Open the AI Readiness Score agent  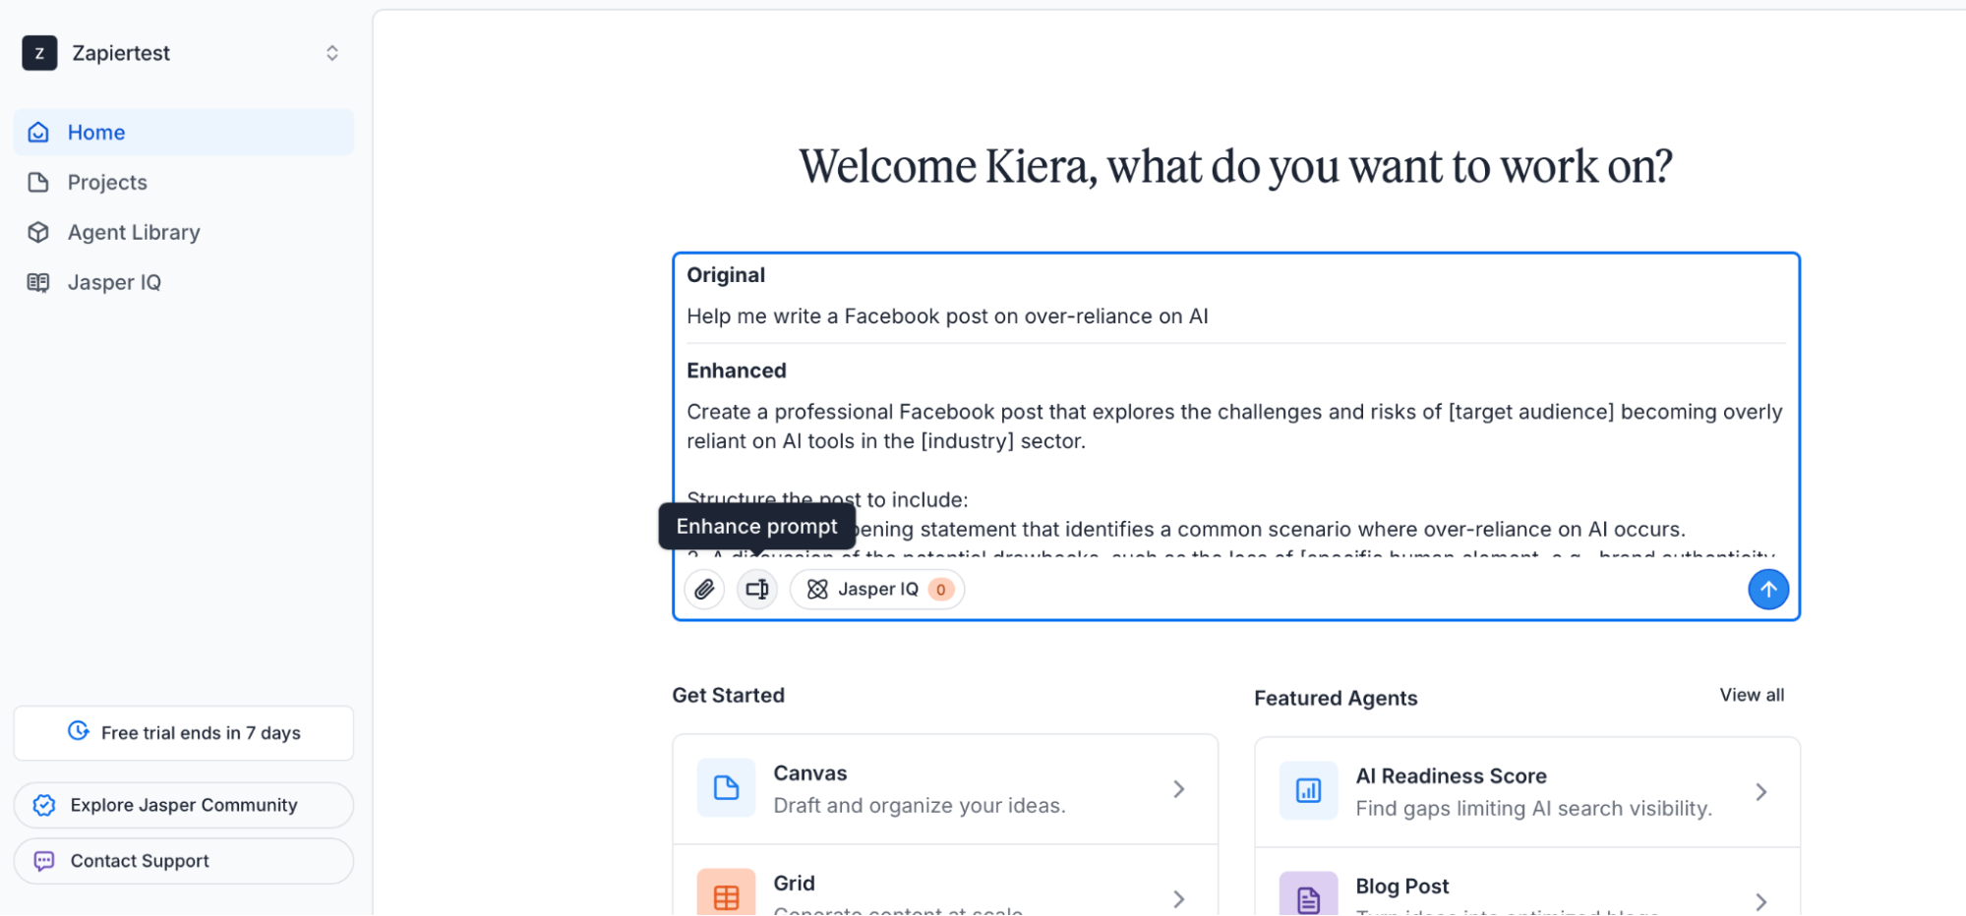[1527, 792]
